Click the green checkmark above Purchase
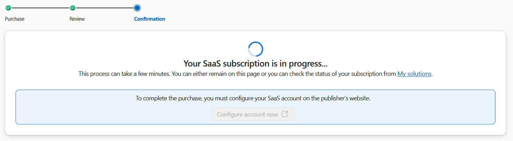The width and height of the screenshot is (513, 141). pyautogui.click(x=8, y=8)
